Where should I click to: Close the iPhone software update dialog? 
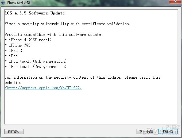(175, 2)
